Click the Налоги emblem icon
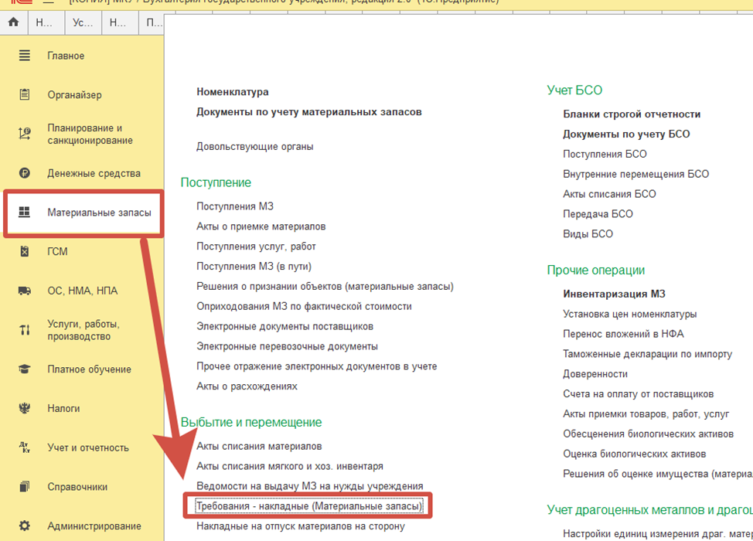Viewport: 753px width, 541px height. [25, 408]
